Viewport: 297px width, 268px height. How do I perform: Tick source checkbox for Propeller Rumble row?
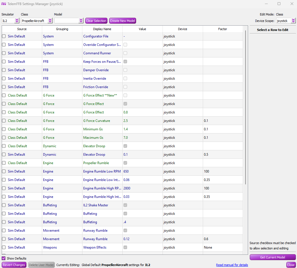coord(4,163)
